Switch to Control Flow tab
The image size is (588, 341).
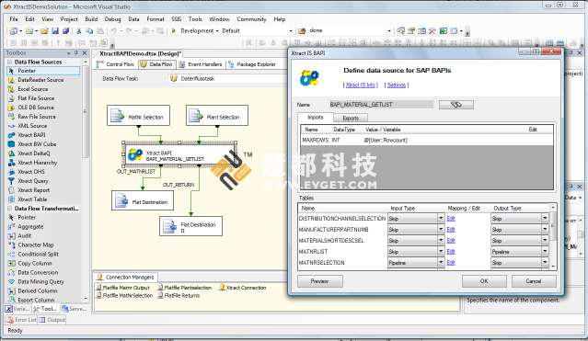point(116,64)
